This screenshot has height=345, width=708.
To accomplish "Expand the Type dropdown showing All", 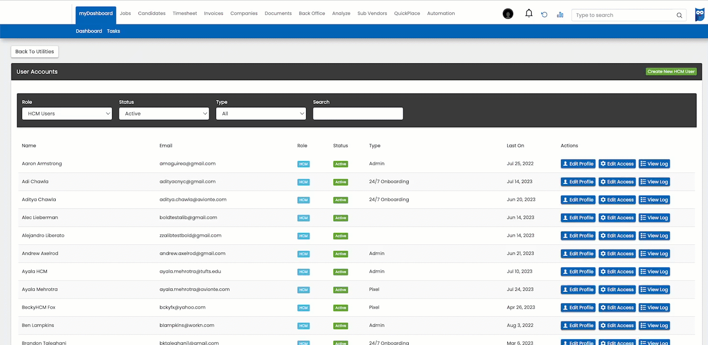I will [x=261, y=114].
